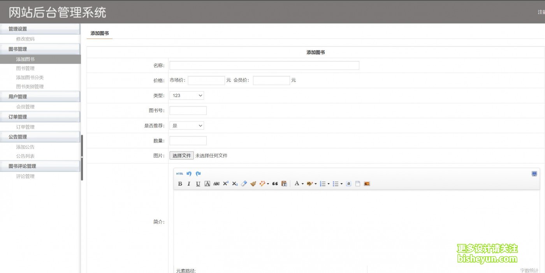
Task: Remove formatting with the eraser tool
Action: click(x=244, y=184)
